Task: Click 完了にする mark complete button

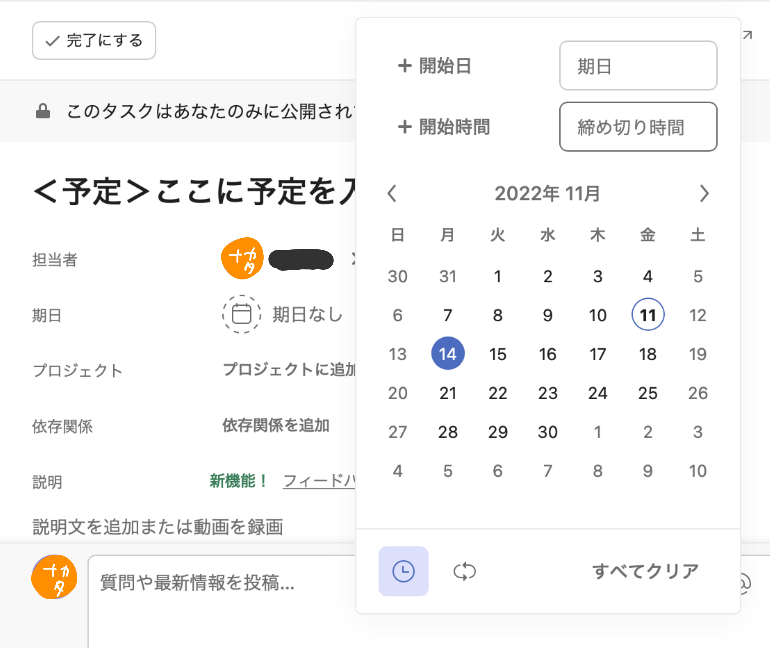Action: (94, 40)
